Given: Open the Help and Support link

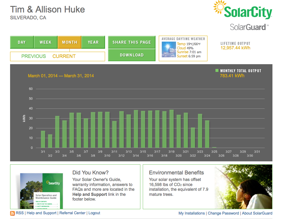Looking at the screenshot, I should tap(42, 213).
